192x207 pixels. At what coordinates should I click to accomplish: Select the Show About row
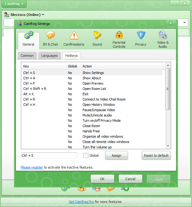(x=92, y=78)
